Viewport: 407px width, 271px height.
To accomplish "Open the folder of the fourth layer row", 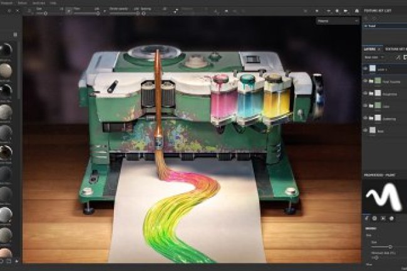I will coord(371,106).
